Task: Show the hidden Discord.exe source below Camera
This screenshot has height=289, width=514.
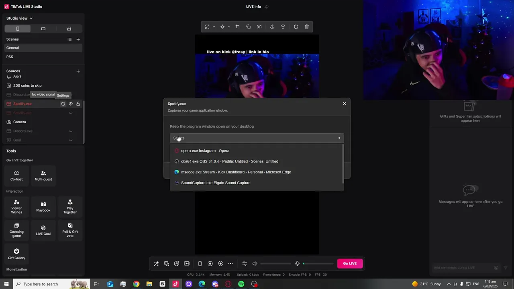Action: coord(71,131)
